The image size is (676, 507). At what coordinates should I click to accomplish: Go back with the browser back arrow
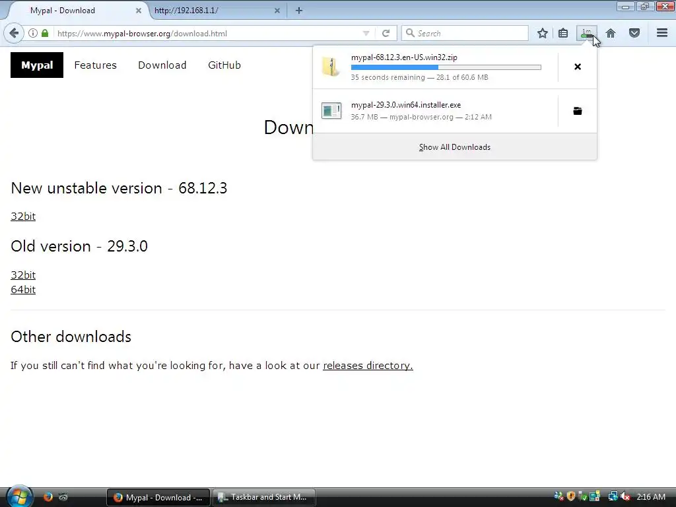click(15, 33)
